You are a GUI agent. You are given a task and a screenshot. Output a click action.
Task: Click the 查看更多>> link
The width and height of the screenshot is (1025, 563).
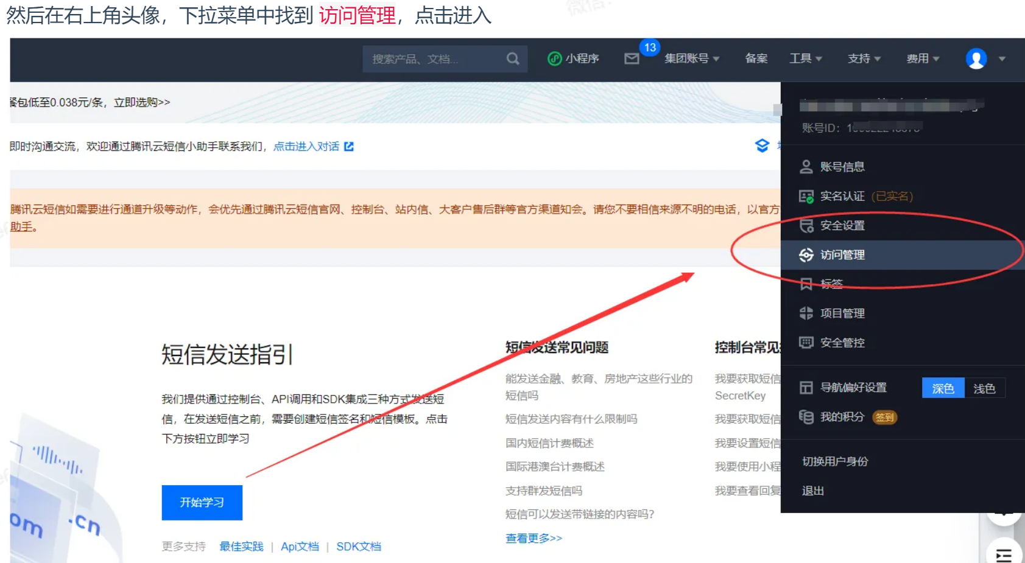pyautogui.click(x=534, y=538)
